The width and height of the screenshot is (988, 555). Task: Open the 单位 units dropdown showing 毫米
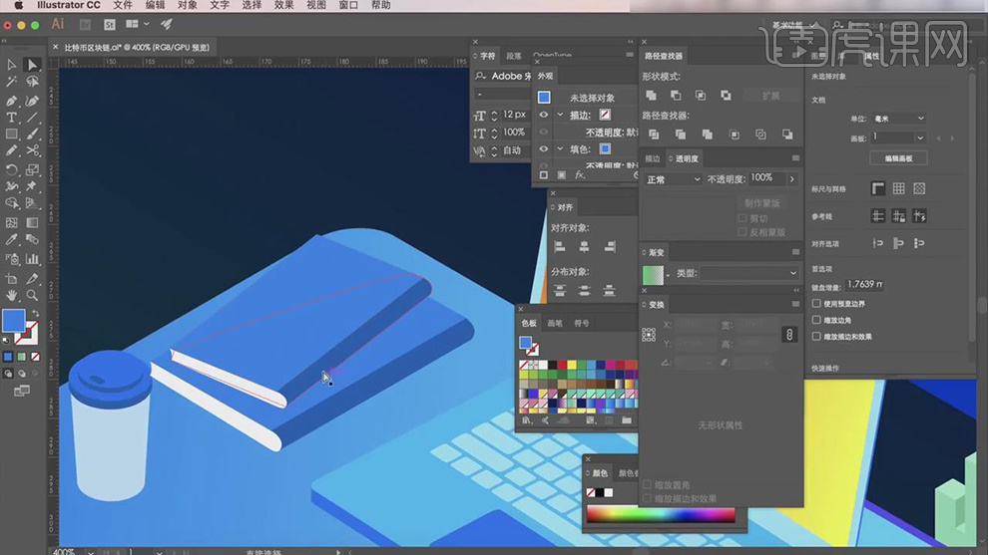tap(898, 119)
